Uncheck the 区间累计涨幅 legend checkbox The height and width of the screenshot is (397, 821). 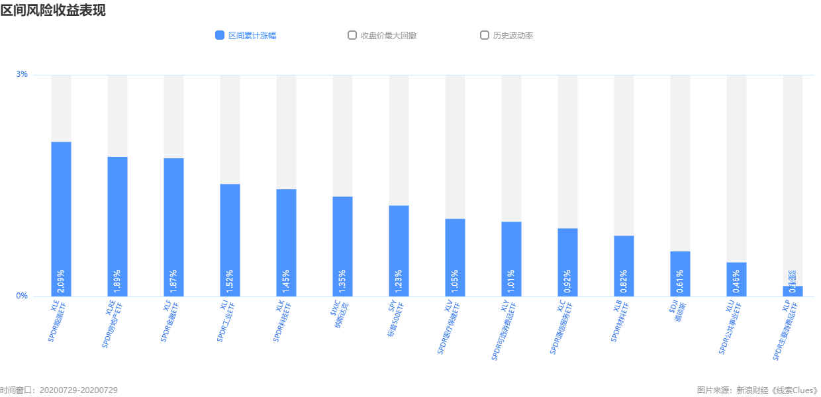tap(220, 35)
